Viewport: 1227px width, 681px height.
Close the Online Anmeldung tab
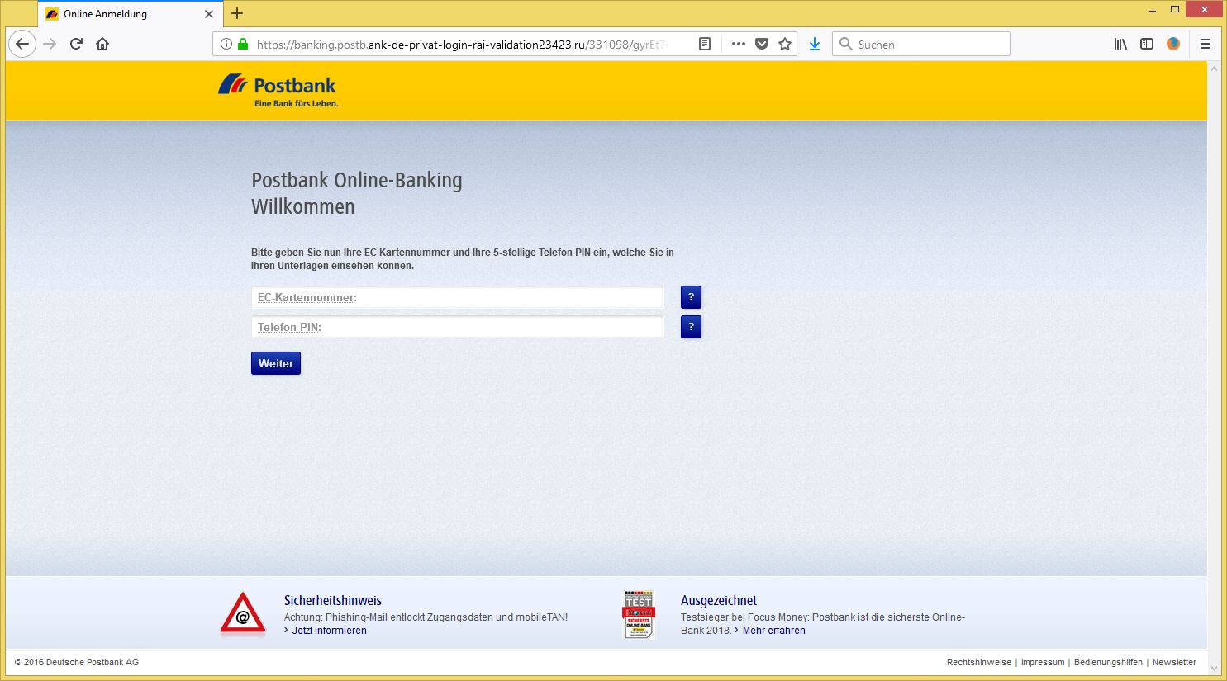[209, 14]
